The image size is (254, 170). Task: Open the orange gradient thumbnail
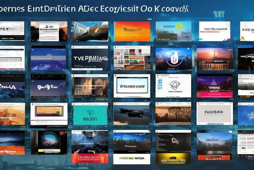pyautogui.click(x=132, y=31)
